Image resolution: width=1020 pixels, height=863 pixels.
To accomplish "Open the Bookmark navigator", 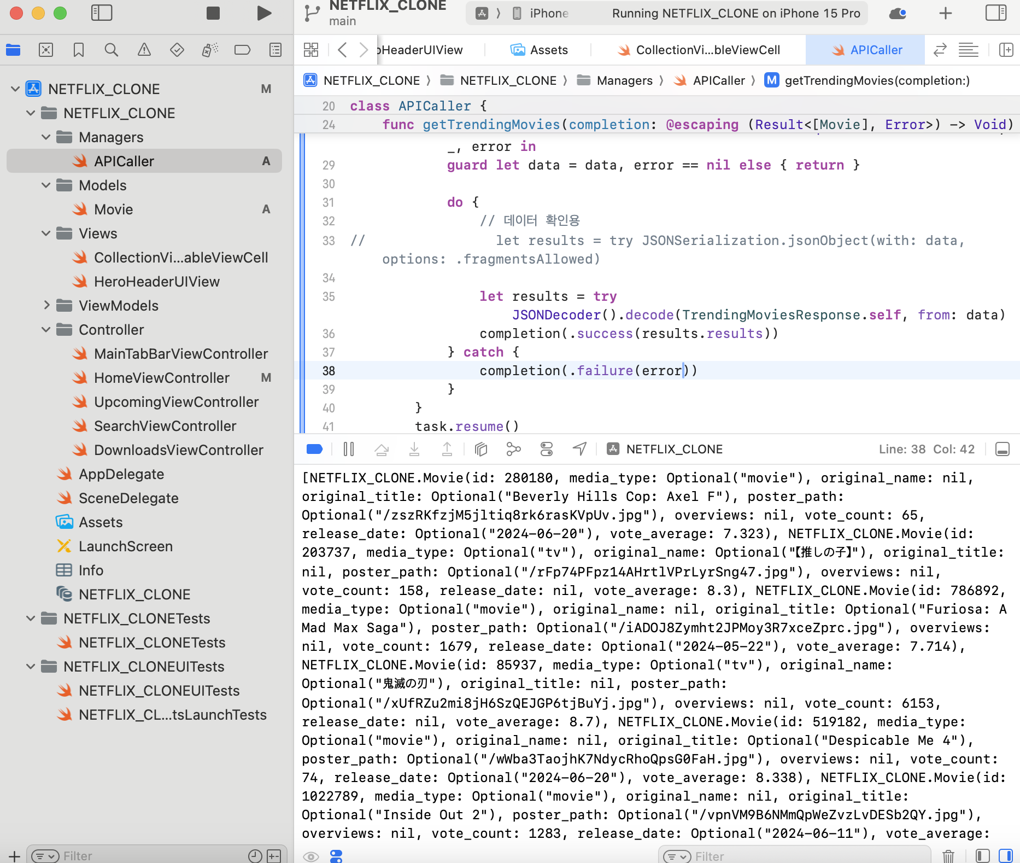I will (79, 50).
